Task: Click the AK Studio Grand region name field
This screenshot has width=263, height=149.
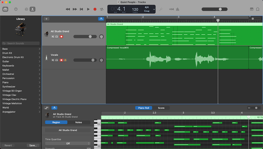Action: click(68, 130)
